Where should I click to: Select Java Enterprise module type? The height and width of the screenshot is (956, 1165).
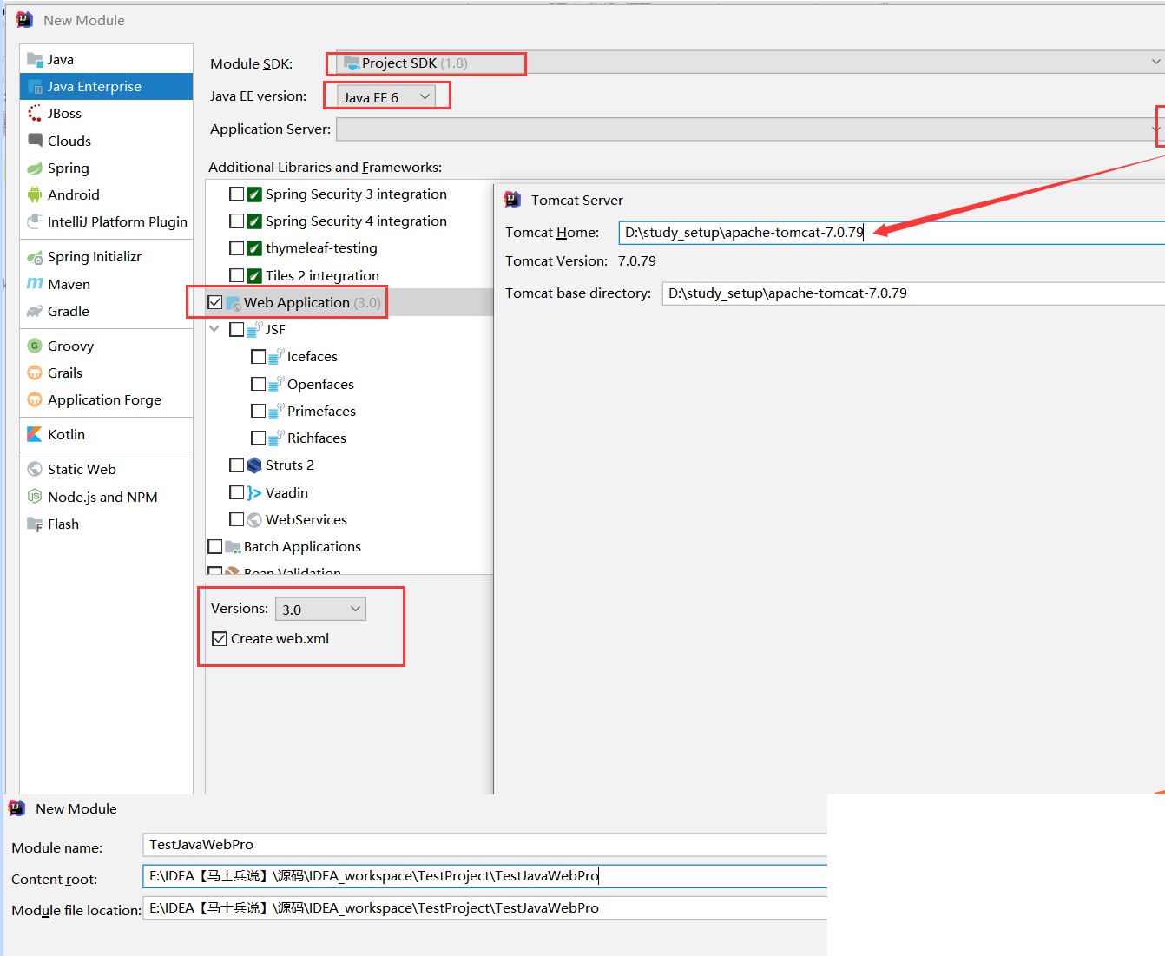[106, 86]
